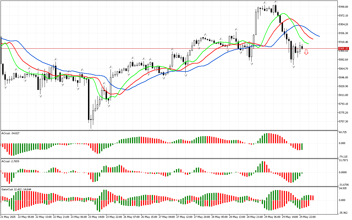This screenshot has width=352, height=220.
Task: Click the GatorCust indicator label
Action: pyautogui.click(x=16, y=189)
